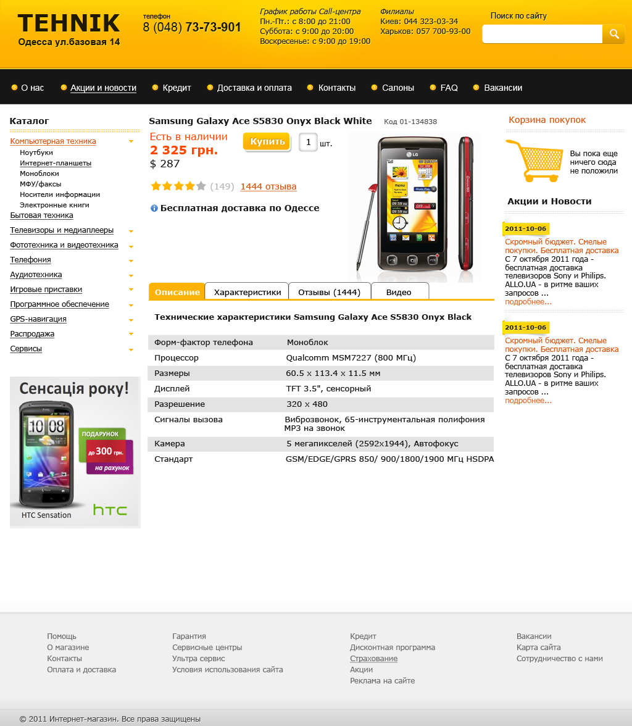632x726 pixels.
Task: Expand the GPS-навигация category arrow
Action: pos(131,320)
